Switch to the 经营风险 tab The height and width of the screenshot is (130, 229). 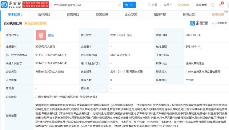coord(73,14)
